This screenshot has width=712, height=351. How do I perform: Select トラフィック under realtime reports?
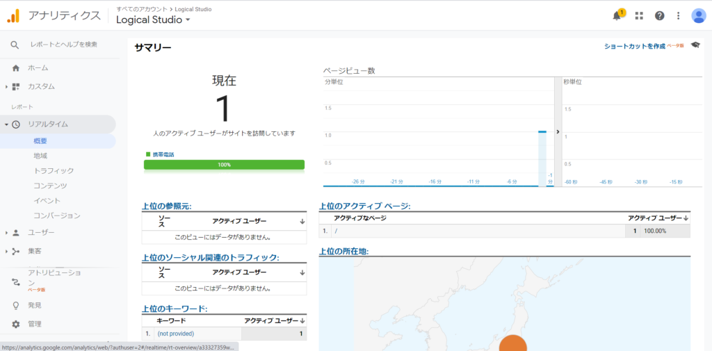point(54,170)
